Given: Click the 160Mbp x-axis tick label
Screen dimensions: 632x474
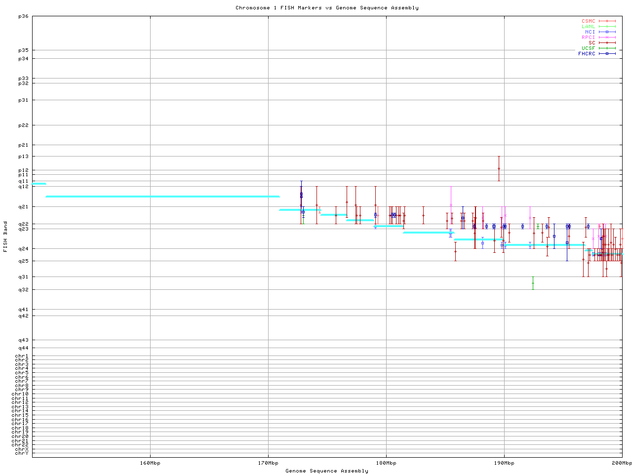Looking at the screenshot, I should (x=150, y=463).
